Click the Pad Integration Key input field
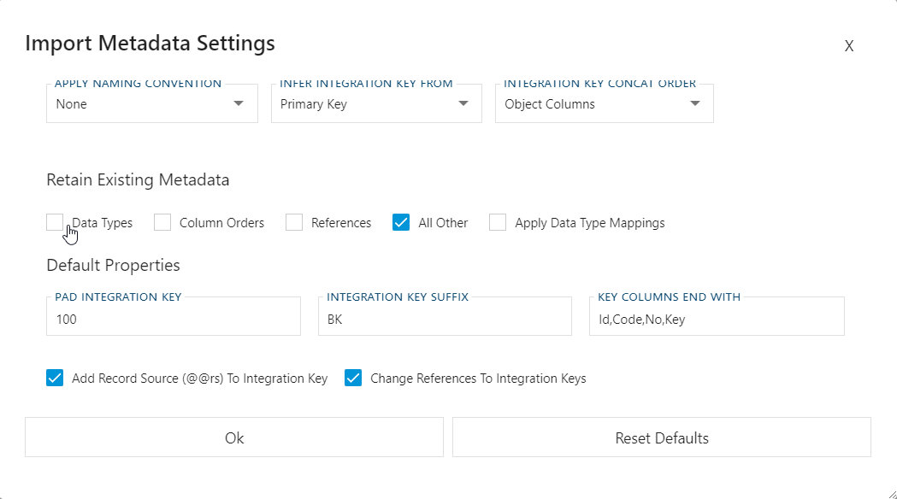Viewport: 897px width, 499px height. 173,316
